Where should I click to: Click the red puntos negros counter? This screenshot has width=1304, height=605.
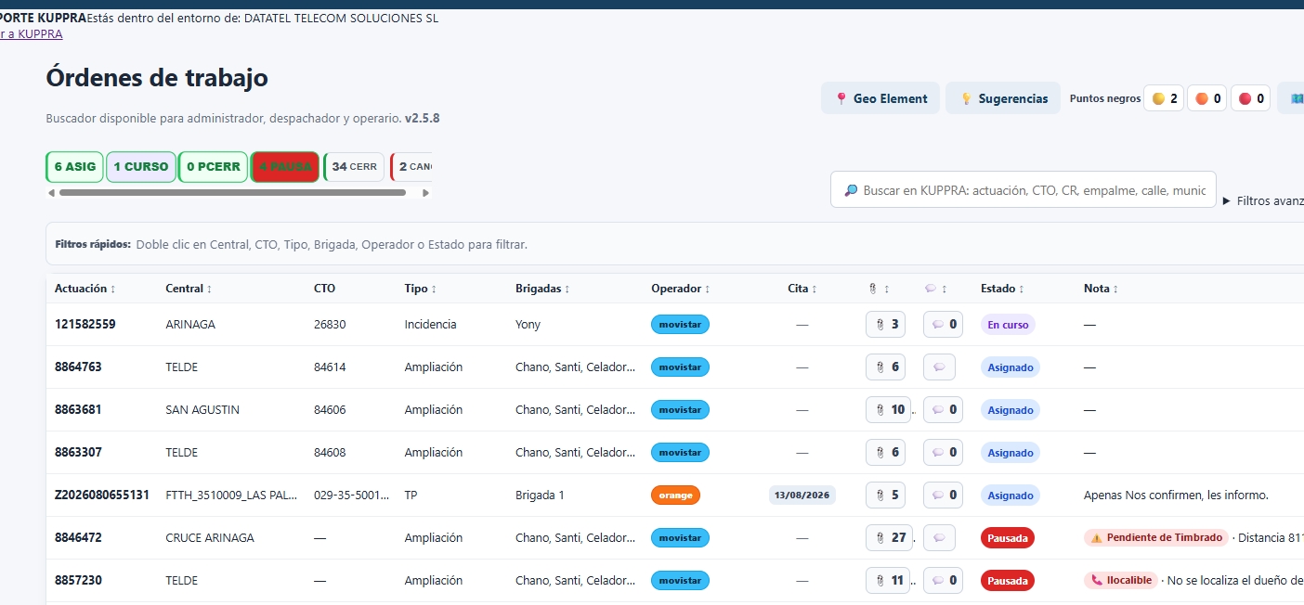click(x=1251, y=98)
